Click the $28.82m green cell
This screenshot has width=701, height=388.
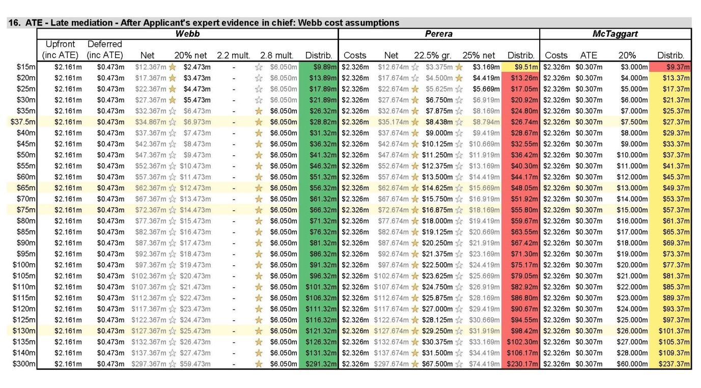coord(319,122)
